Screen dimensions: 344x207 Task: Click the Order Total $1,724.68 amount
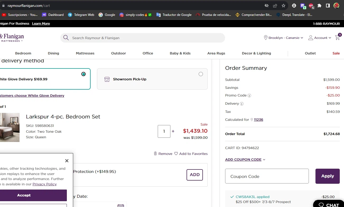(332, 134)
